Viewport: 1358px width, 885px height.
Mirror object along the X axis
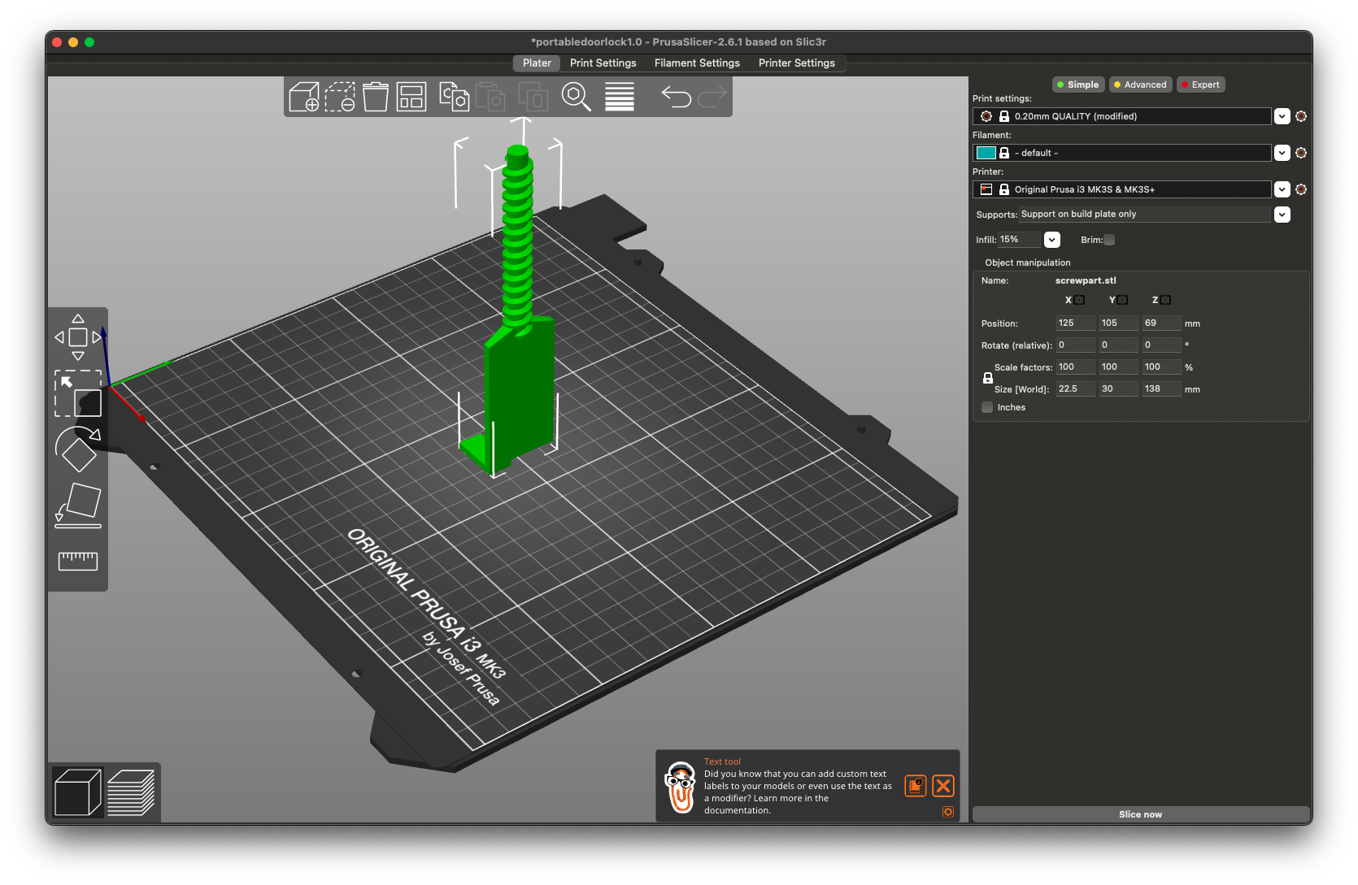coord(1079,300)
